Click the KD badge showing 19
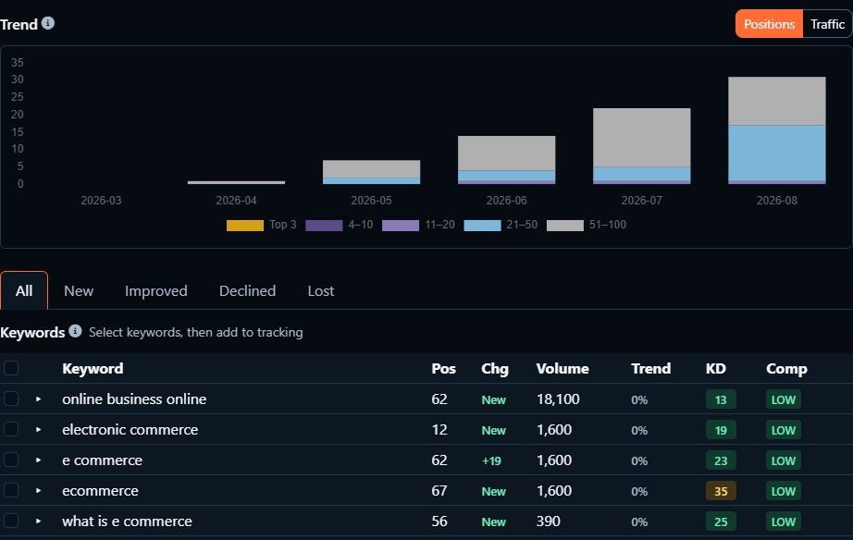 click(x=721, y=430)
